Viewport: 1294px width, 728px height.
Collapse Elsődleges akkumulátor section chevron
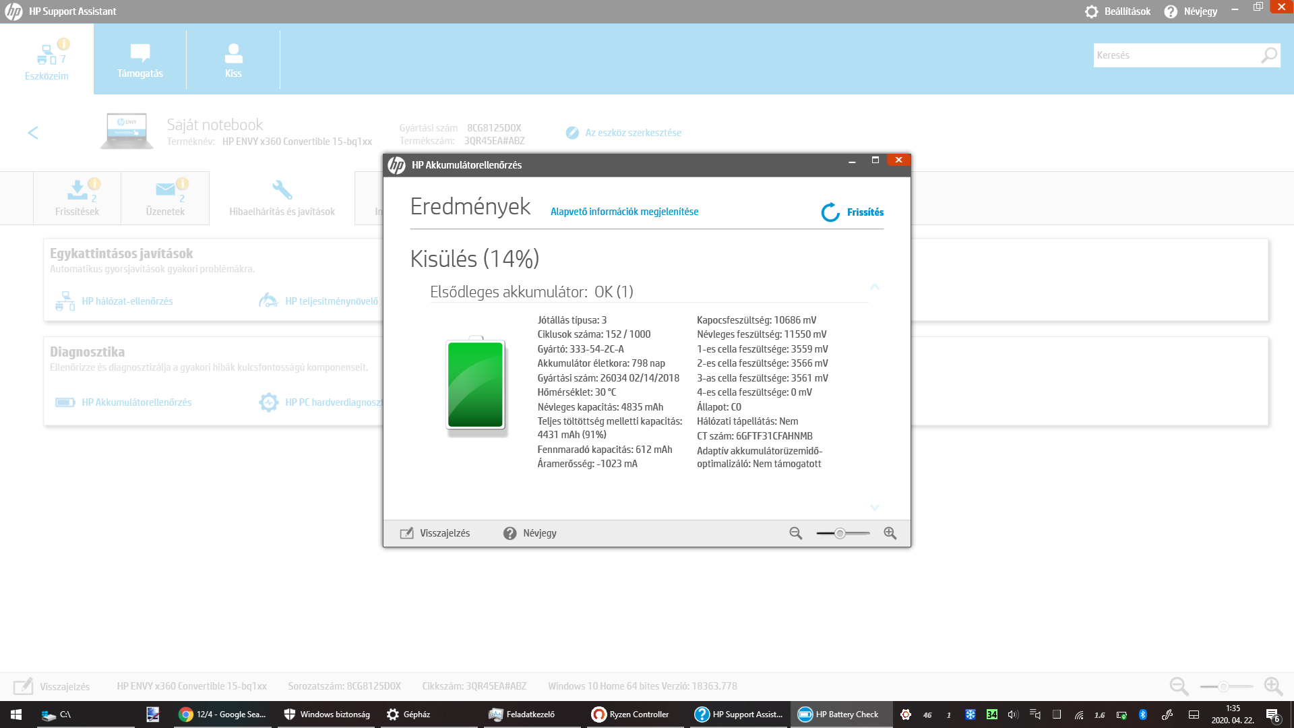click(x=875, y=287)
